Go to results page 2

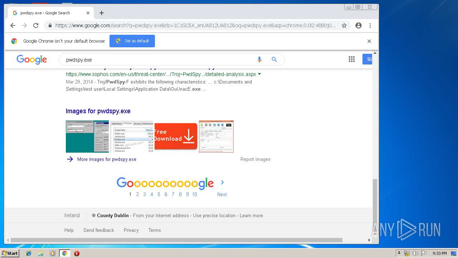point(137,194)
